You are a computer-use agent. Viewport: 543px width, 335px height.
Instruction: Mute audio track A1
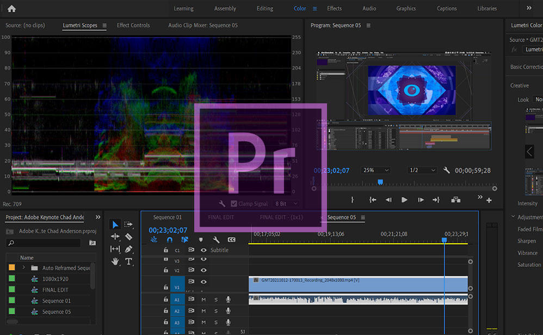203,300
